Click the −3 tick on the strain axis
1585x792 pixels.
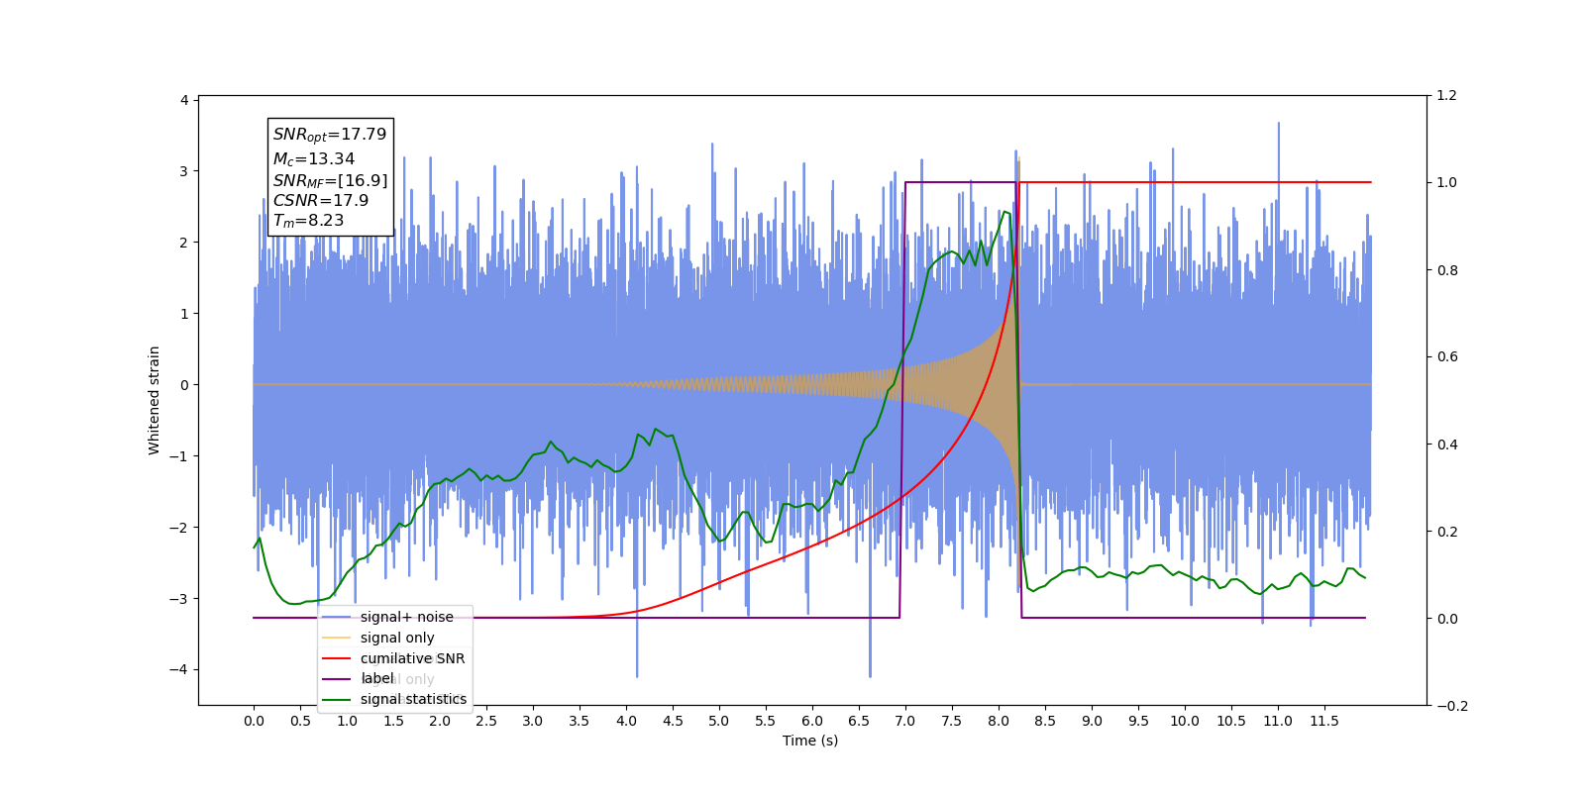(178, 599)
